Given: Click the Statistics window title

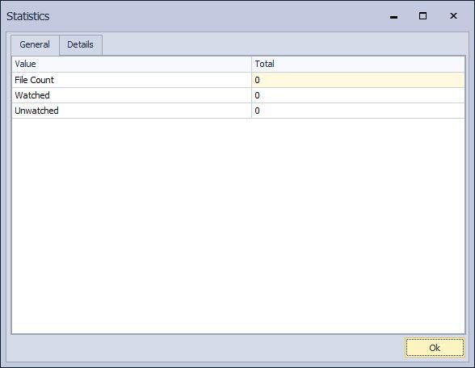Looking at the screenshot, I should 28,16.
